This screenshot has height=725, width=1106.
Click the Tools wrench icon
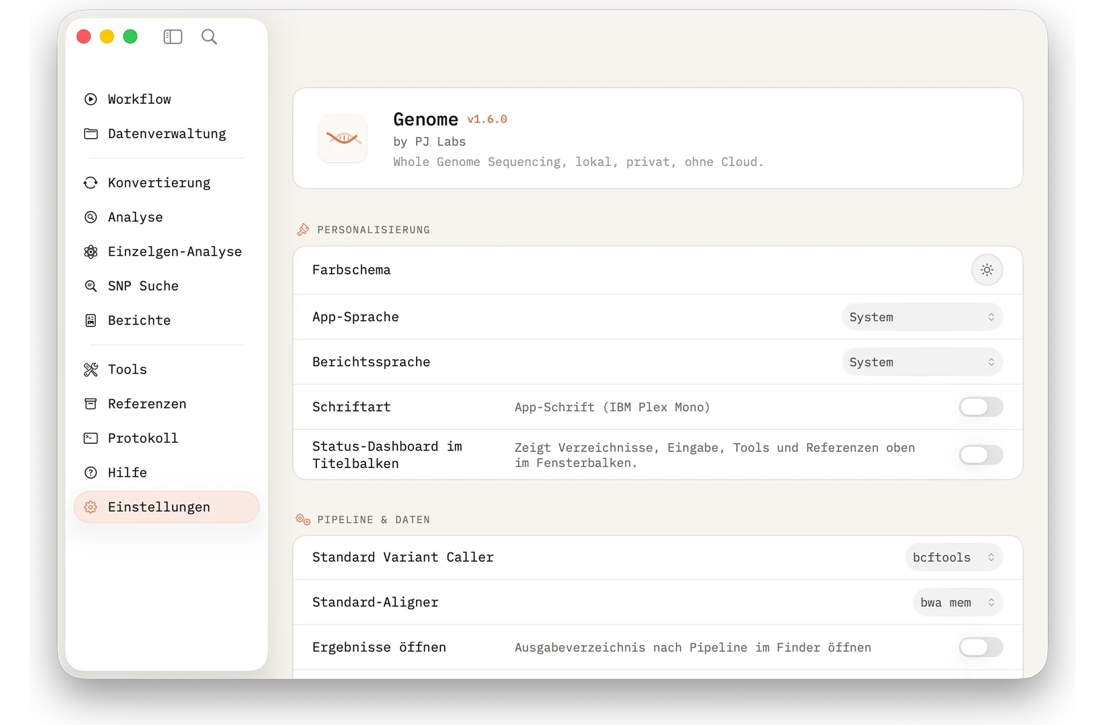(90, 370)
